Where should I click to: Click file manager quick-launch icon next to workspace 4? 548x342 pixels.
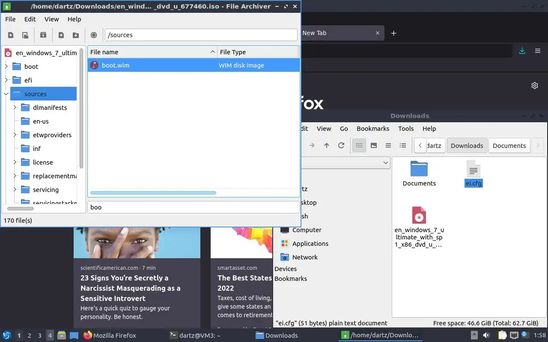coord(61,335)
